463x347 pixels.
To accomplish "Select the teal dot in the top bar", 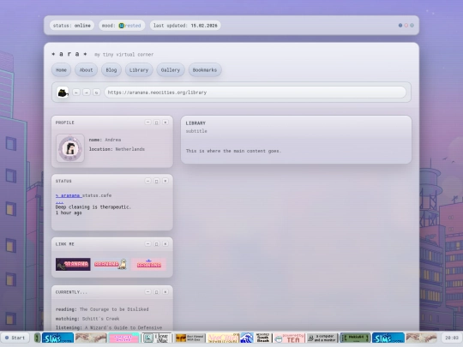I will pos(412,26).
